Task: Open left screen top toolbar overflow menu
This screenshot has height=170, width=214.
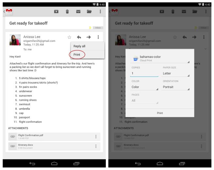Action: click(100, 11)
